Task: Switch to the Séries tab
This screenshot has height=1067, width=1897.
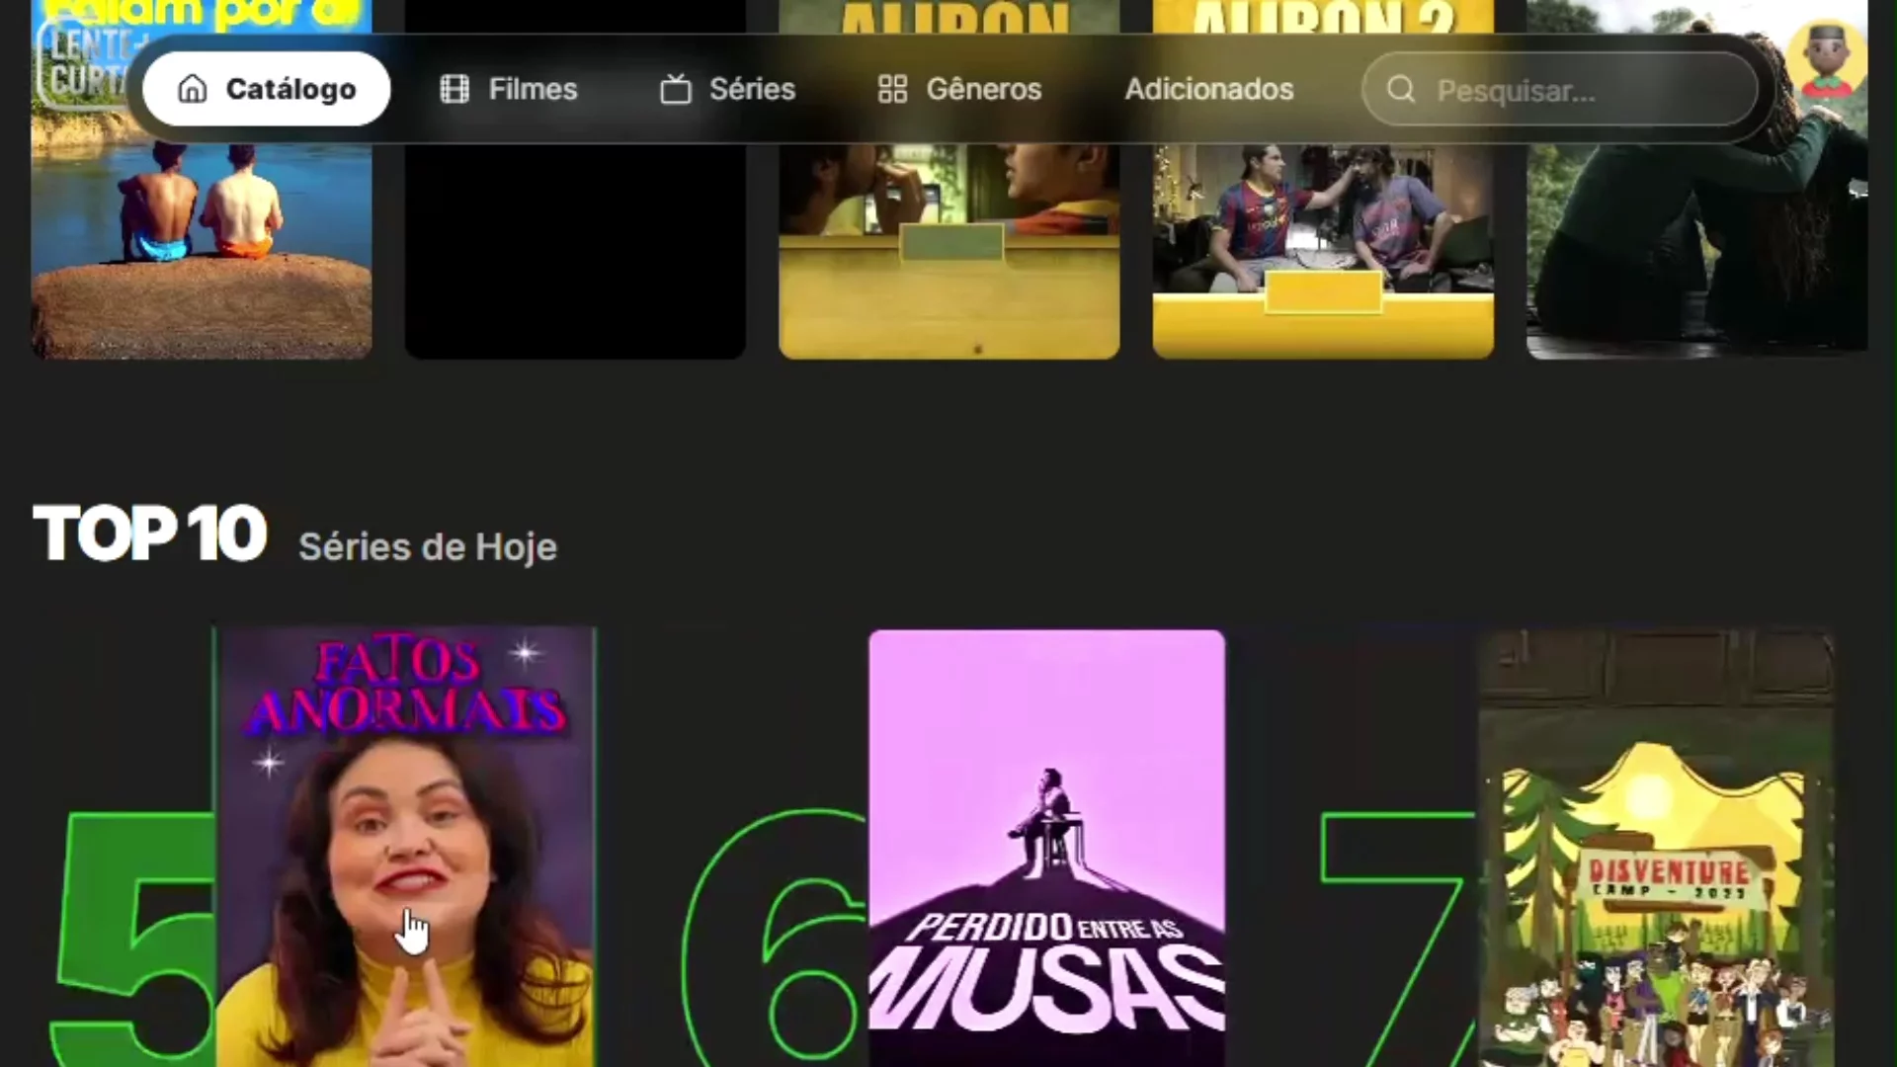Action: [x=728, y=89]
